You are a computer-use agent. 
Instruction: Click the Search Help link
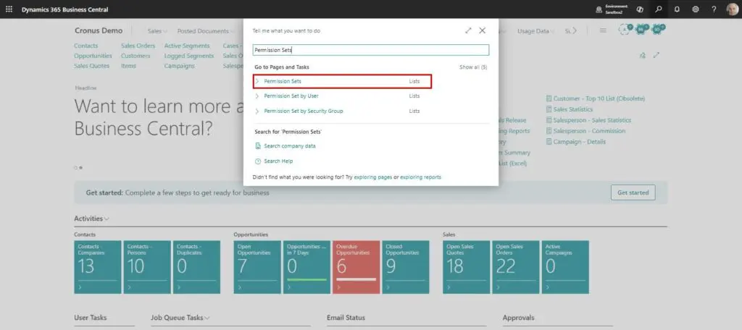tap(278, 161)
